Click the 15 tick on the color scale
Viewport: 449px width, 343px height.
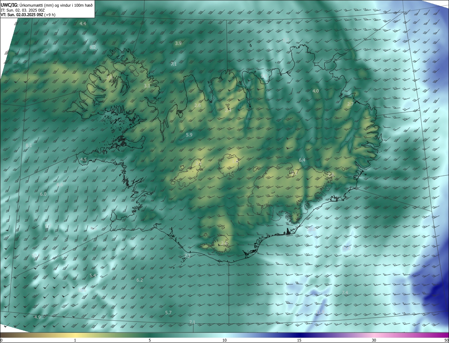coord(299,340)
